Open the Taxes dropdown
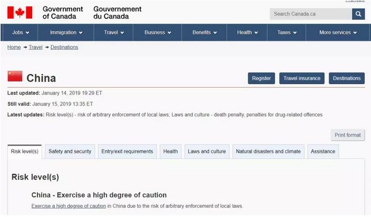 tap(287, 32)
